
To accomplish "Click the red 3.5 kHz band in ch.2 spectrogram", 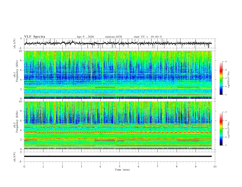I will coord(118,132).
